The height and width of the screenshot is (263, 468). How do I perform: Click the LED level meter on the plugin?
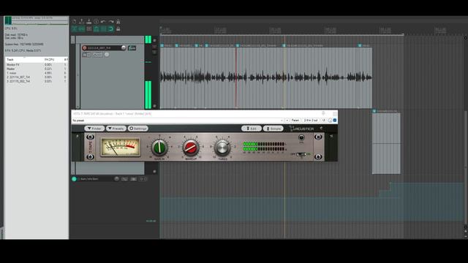(264, 146)
